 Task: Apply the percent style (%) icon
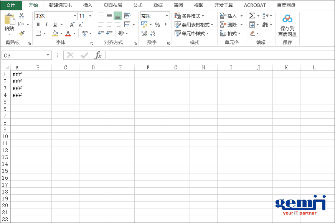tap(157, 25)
